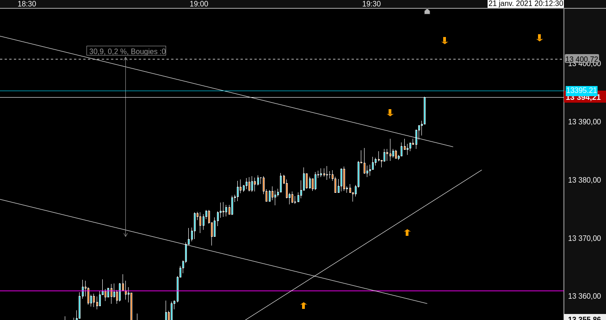Click the red 13 394,21 current price tag
This screenshot has width=606, height=320.
pos(585,98)
